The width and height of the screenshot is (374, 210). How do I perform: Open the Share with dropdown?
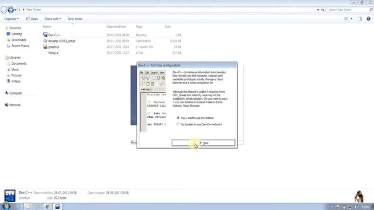53,19
